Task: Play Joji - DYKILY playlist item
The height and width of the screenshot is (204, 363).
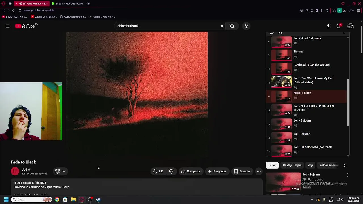Action: click(306, 137)
